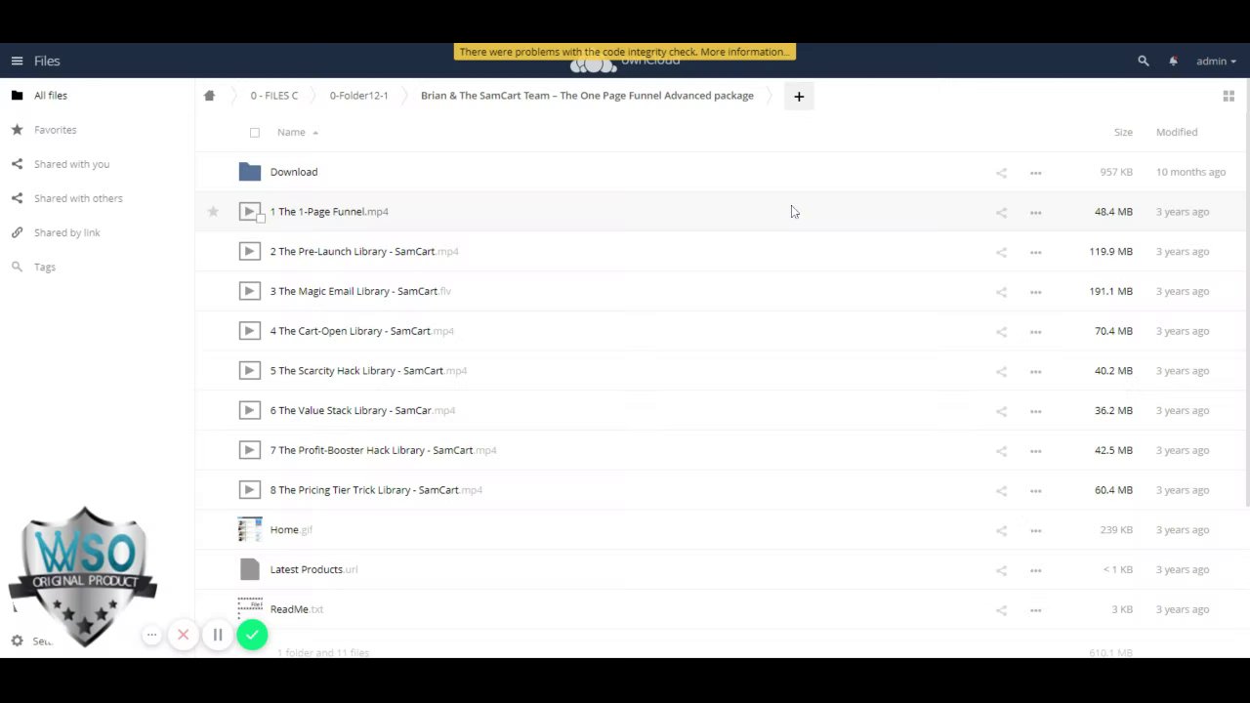Open the hamburger navigation menu
This screenshot has height=703, width=1250.
click(17, 61)
